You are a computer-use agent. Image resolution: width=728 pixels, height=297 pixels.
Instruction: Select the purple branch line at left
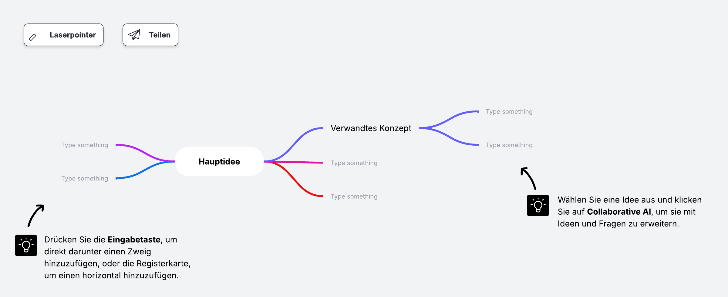pyautogui.click(x=145, y=153)
